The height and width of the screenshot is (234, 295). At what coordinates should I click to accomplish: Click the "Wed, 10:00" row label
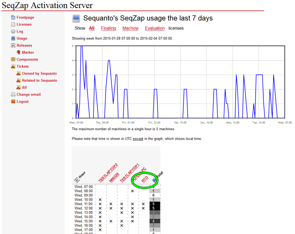(x=83, y=200)
